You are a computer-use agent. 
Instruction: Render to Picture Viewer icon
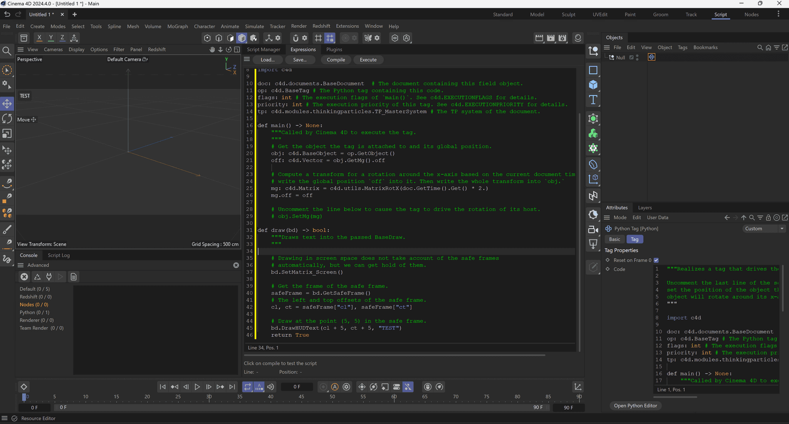pos(551,38)
